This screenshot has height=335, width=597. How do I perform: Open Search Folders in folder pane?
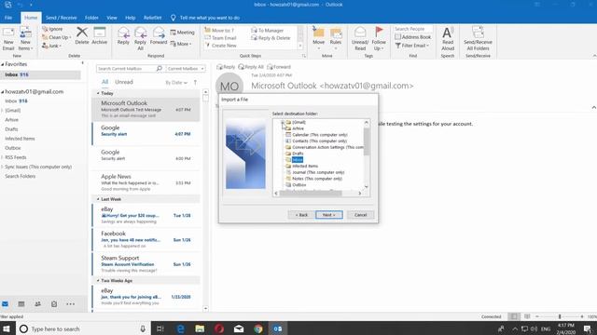point(21,176)
